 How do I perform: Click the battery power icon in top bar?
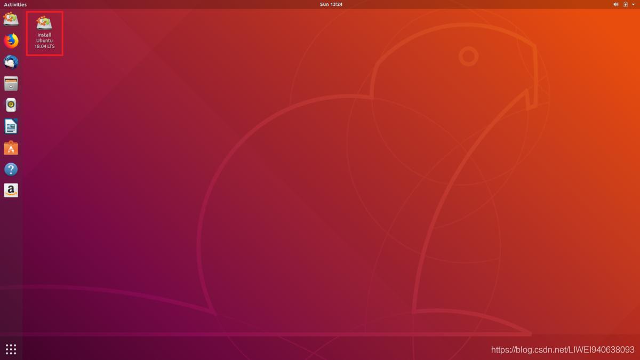click(626, 4)
